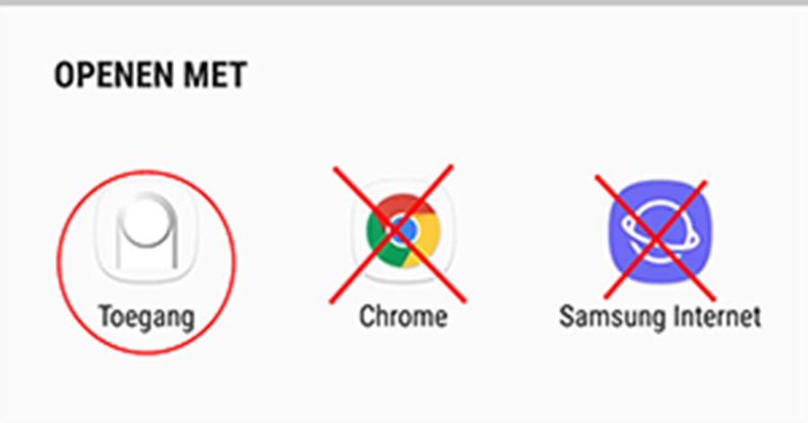This screenshot has height=423, width=808.
Task: Click the blue center of Chrome icon
Action: 403,231
